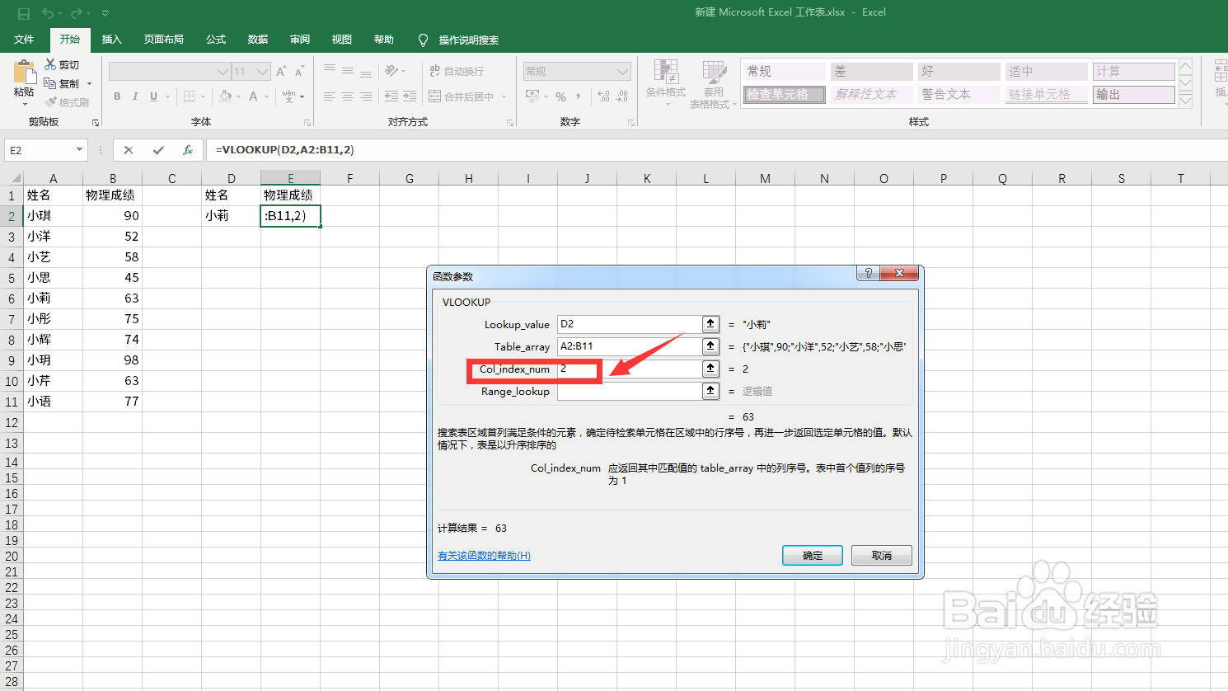Viewport: 1228px width, 691px height.
Task: Collapse the Table_array range selector
Action: click(710, 346)
